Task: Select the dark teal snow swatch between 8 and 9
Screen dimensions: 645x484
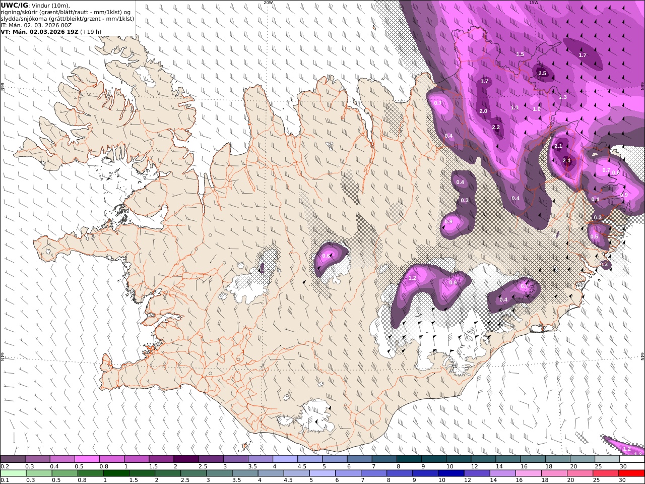Action: pos(409,459)
